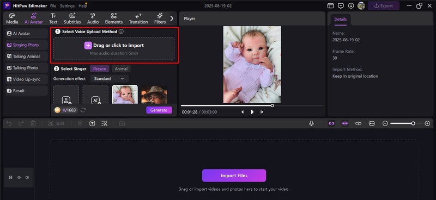Screen dimensions: 436x200
Task: Click fit timeline to window icon
Action: click(372, 123)
